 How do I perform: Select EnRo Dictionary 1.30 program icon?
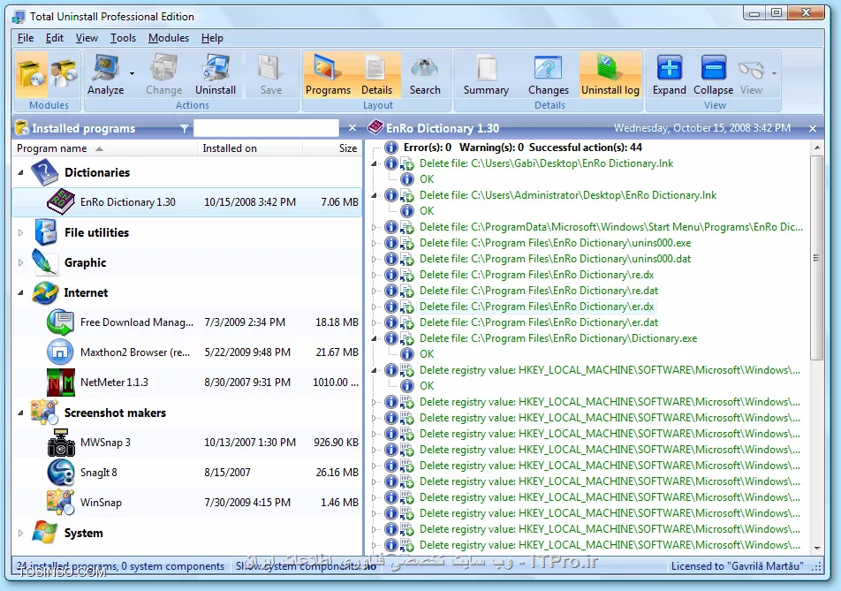point(61,202)
